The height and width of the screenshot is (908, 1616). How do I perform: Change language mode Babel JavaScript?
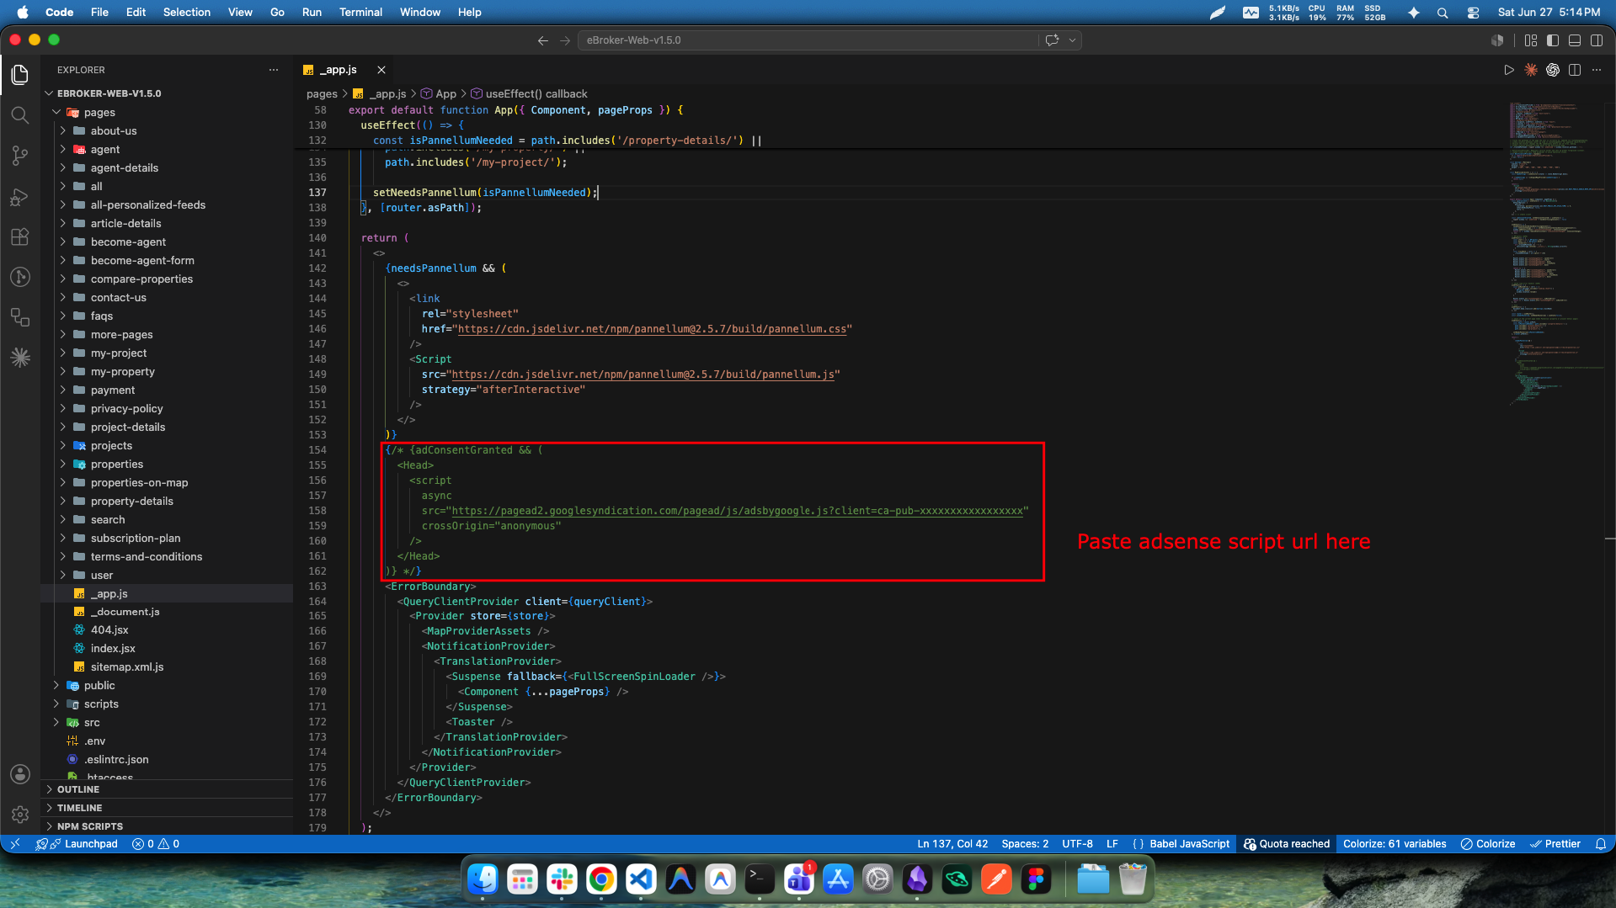point(1189,844)
